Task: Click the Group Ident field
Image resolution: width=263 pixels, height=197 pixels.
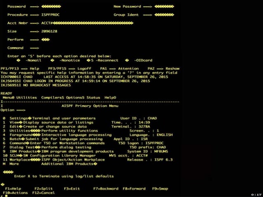Action: click(x=164, y=15)
